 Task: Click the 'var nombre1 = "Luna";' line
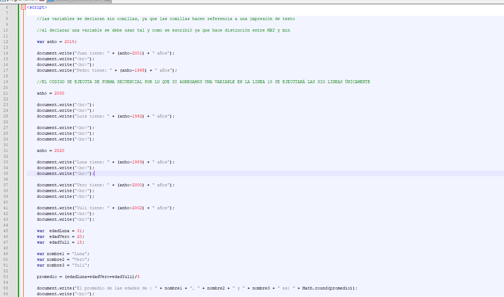pyautogui.click(x=63, y=254)
